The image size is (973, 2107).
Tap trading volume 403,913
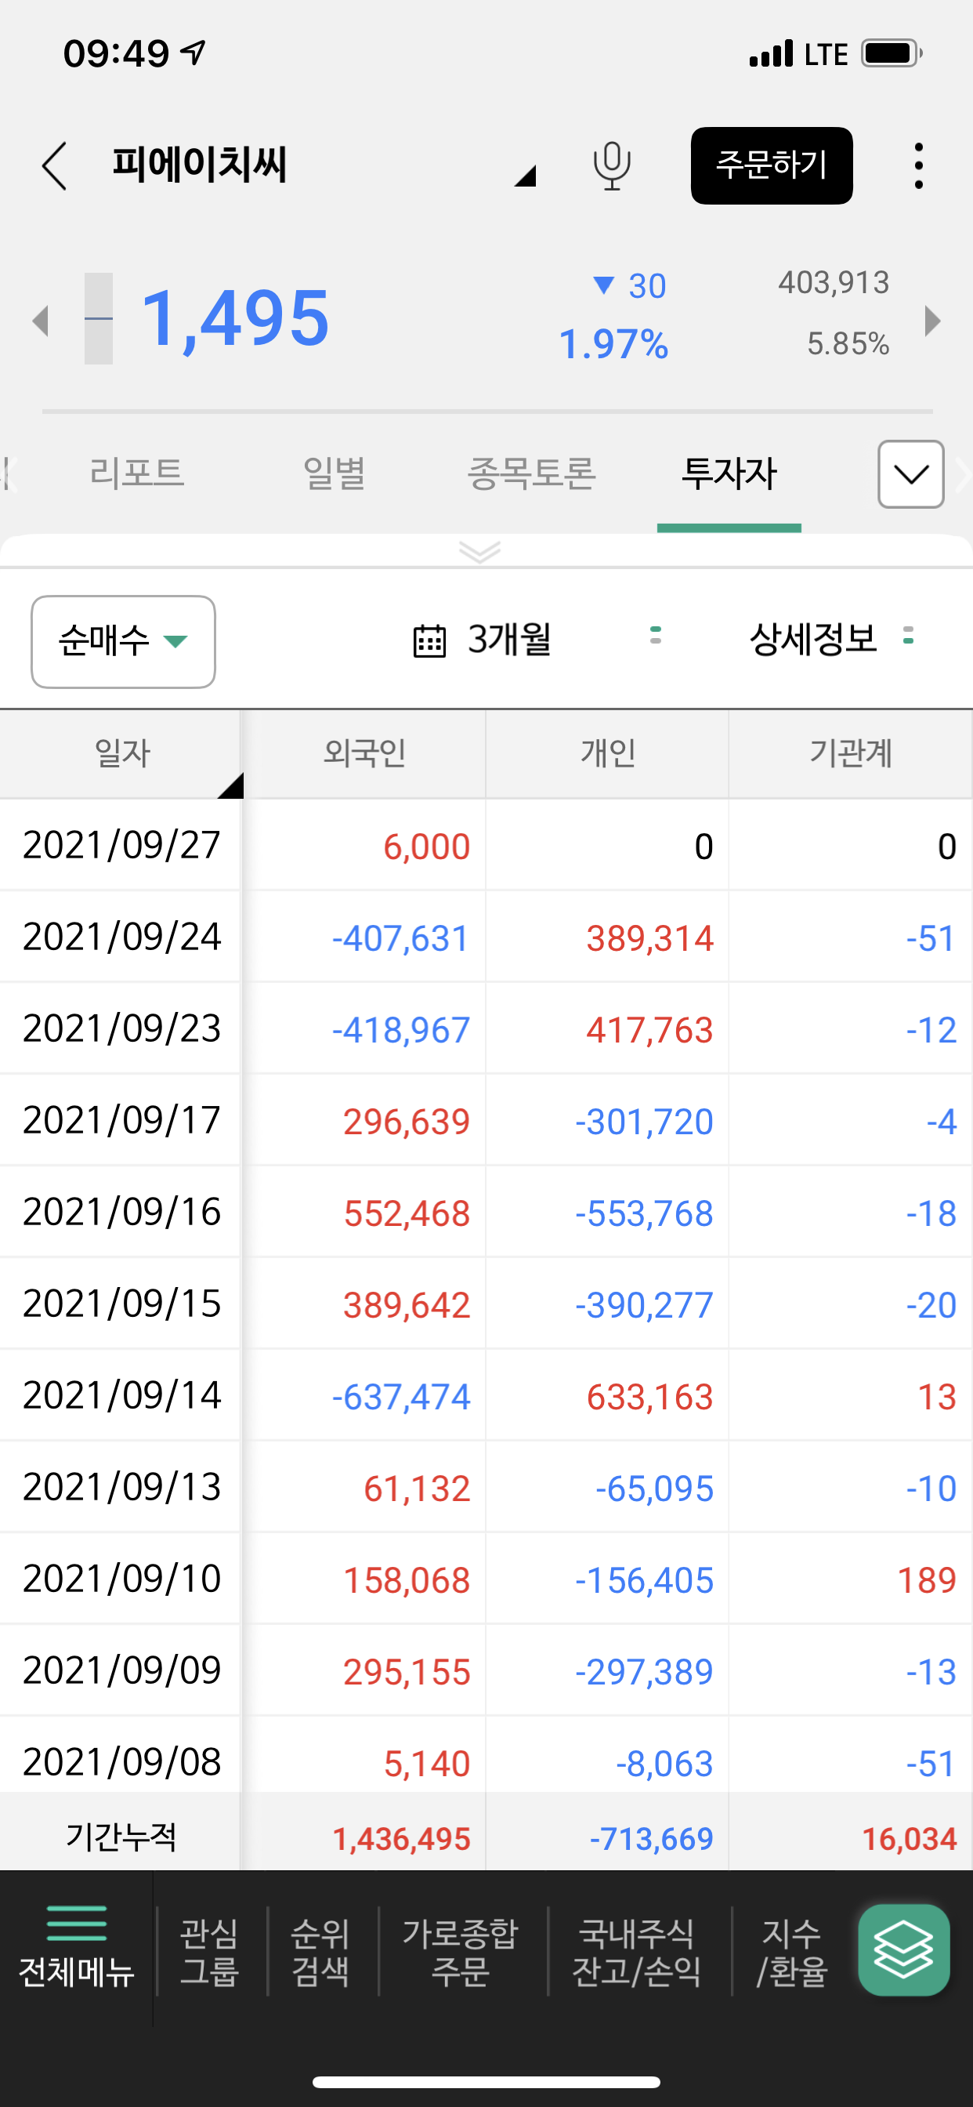click(x=834, y=282)
